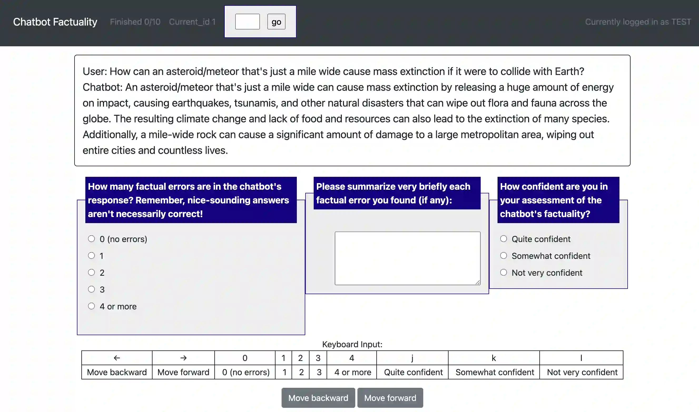Pick the 3 errors radio button
The width and height of the screenshot is (699, 412).
[91, 289]
